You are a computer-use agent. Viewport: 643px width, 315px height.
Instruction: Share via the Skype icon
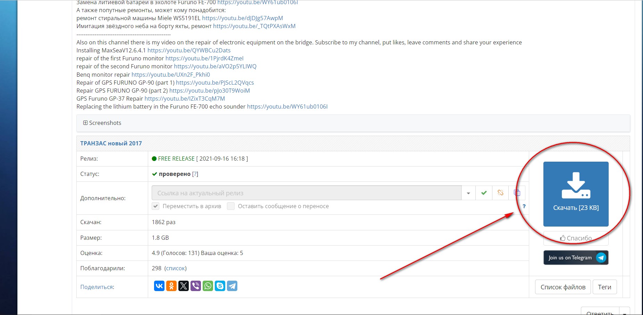click(220, 286)
